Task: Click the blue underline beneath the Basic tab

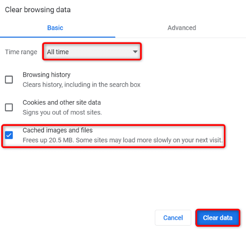Action: pos(57,37)
